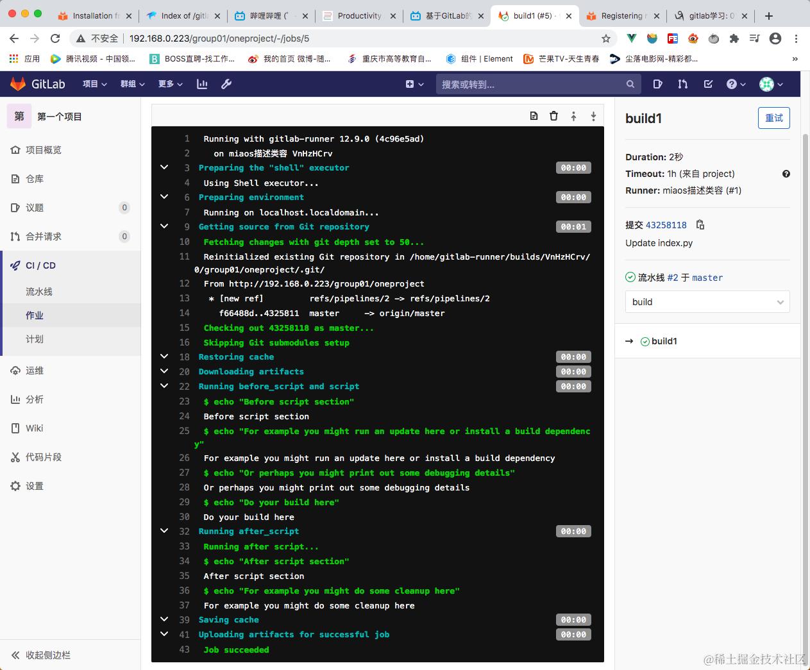Click the search magnifier icon
The width and height of the screenshot is (810, 670).
click(629, 84)
